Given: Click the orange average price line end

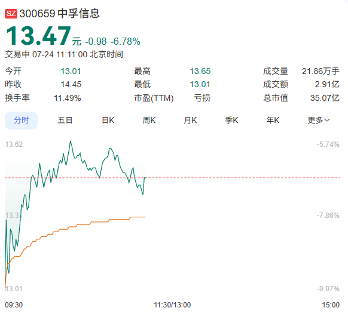Looking at the screenshot, I should [145, 217].
